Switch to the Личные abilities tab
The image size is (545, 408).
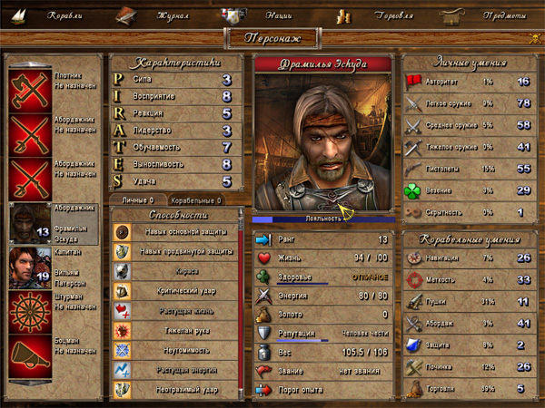click(x=138, y=200)
